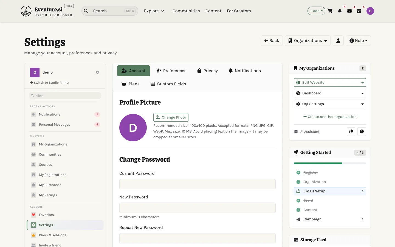Image resolution: width=395 pixels, height=247 pixels.
Task: Click the search magnifier icon in header
Action: point(86,11)
